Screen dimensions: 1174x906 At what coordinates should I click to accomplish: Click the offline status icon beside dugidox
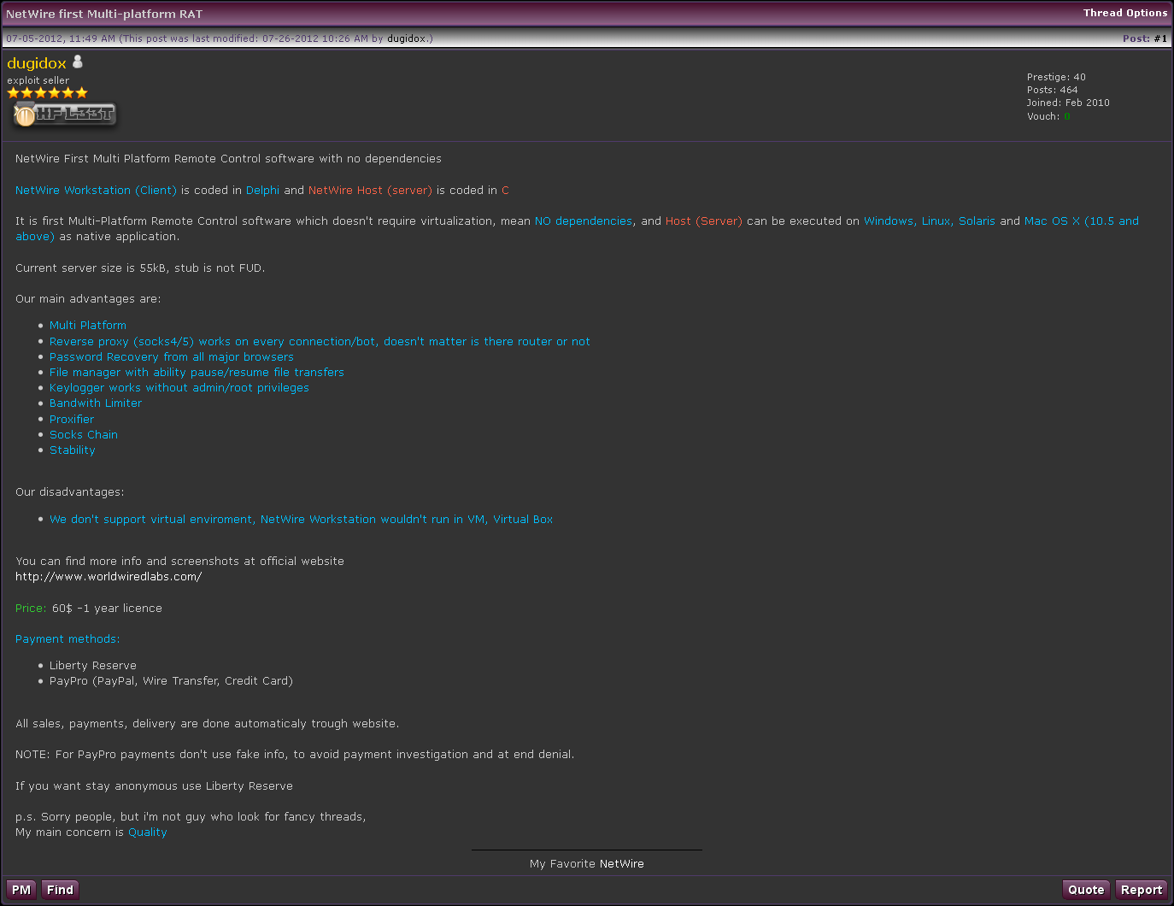(x=78, y=62)
